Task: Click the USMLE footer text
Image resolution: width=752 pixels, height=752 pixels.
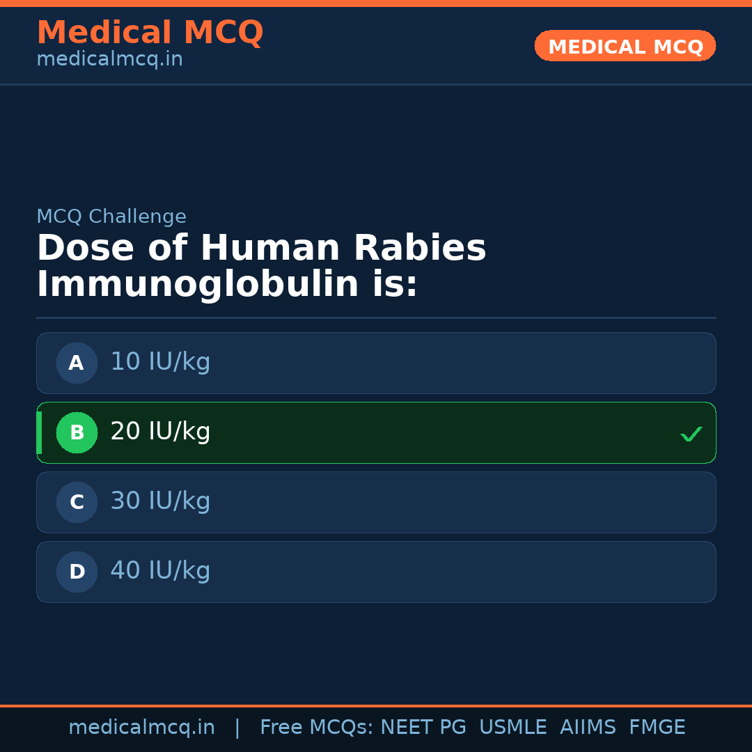Action: point(512,728)
